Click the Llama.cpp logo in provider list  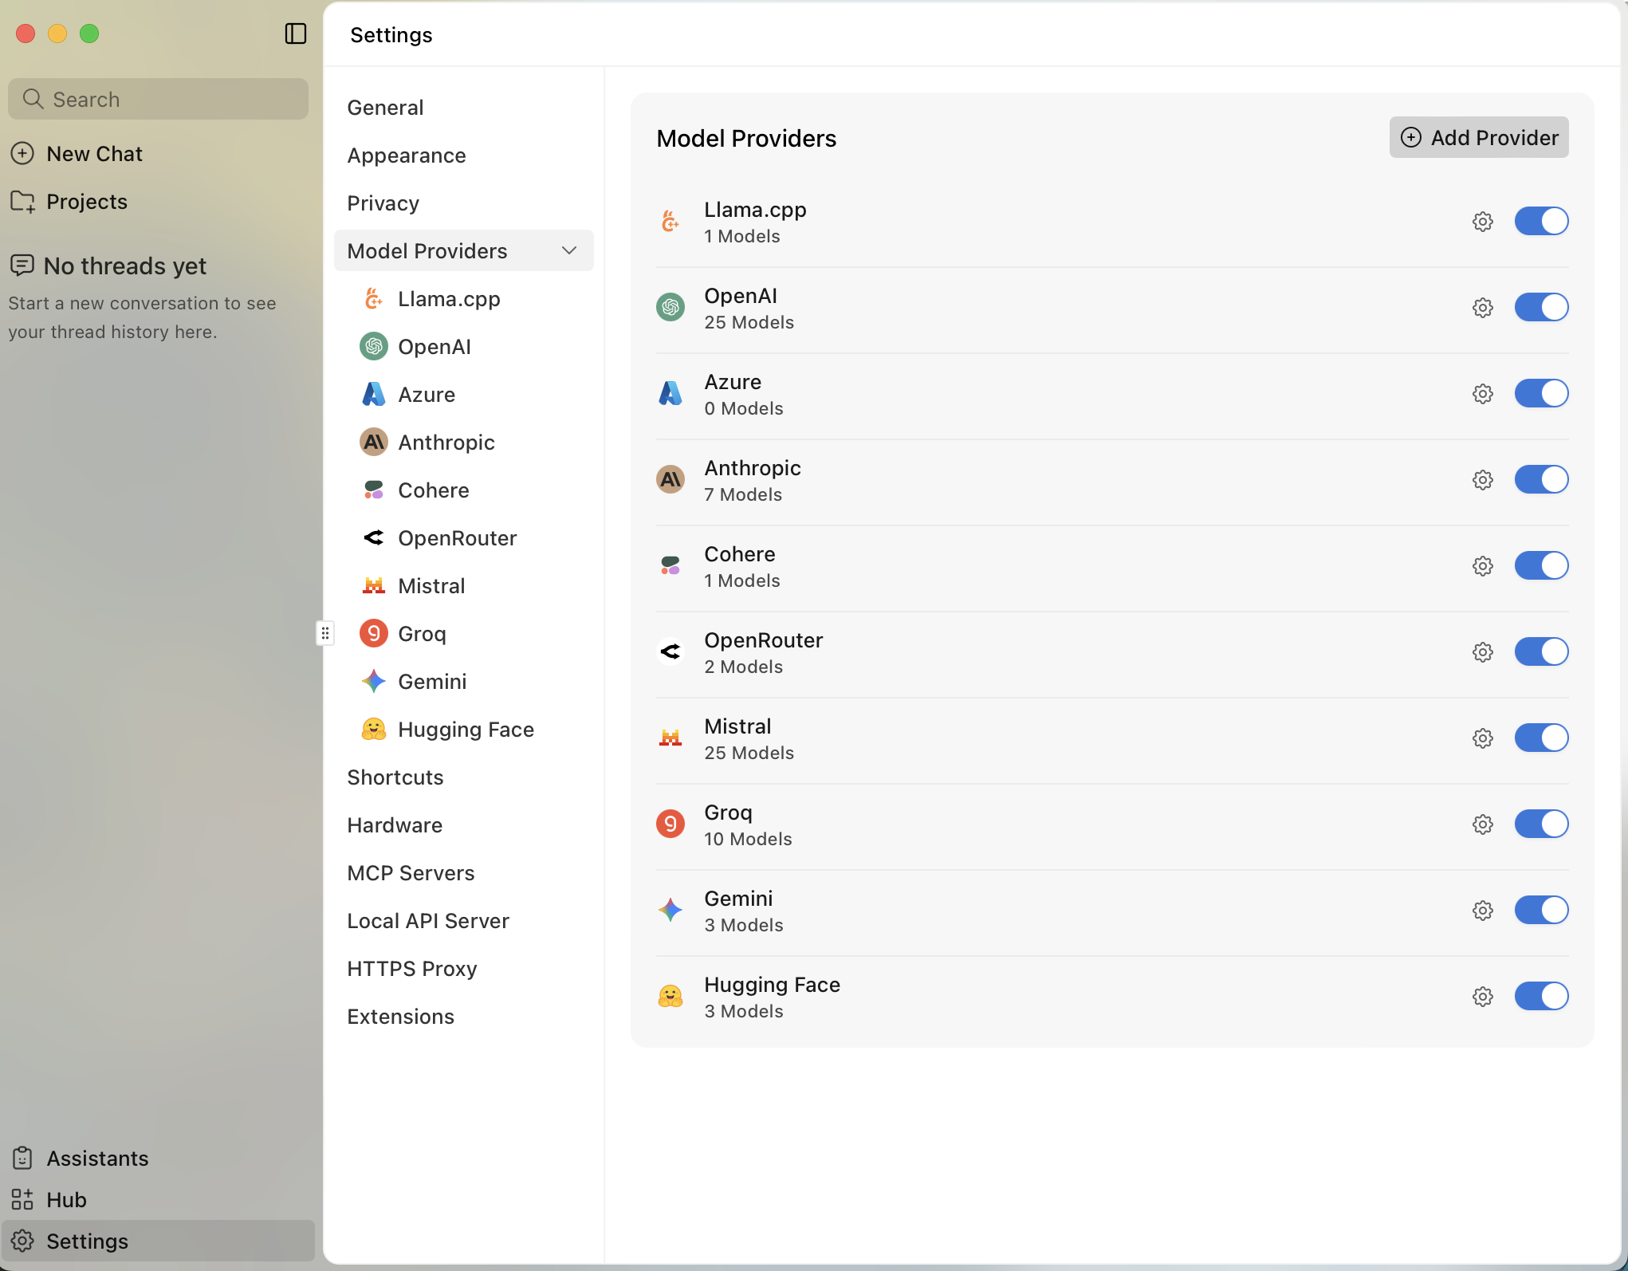coord(670,221)
